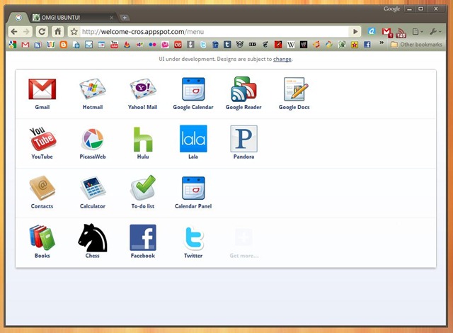Launch the Google Reader app
The image size is (453, 333).
pyautogui.click(x=243, y=89)
